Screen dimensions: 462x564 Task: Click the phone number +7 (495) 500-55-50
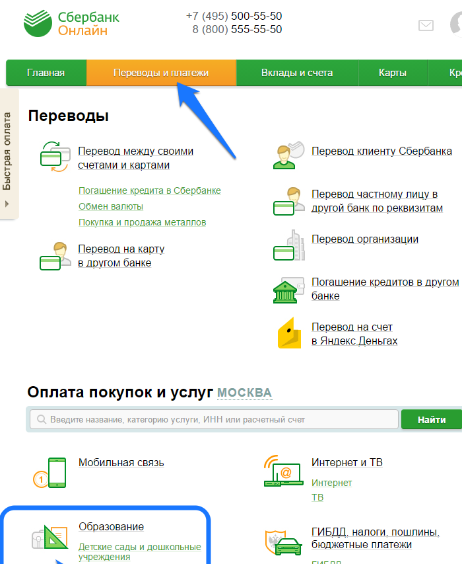tap(234, 16)
